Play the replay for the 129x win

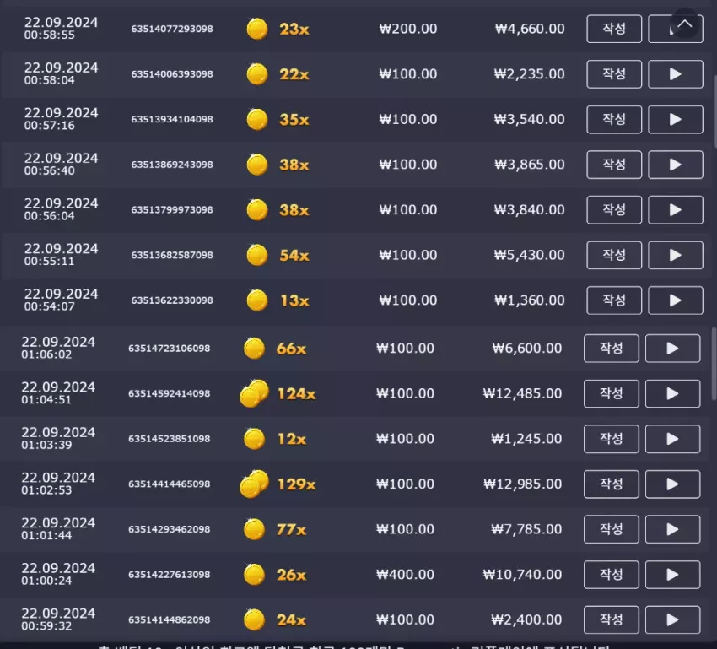pyautogui.click(x=672, y=484)
